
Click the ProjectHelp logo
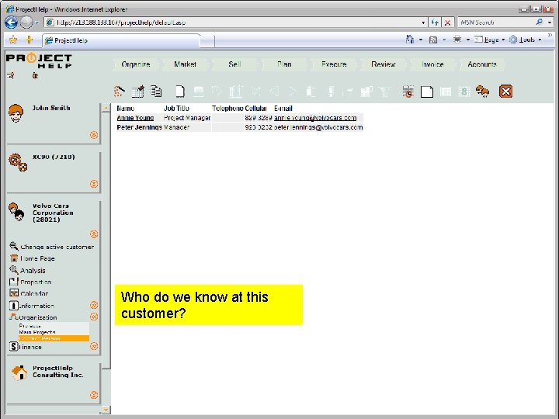40,61
